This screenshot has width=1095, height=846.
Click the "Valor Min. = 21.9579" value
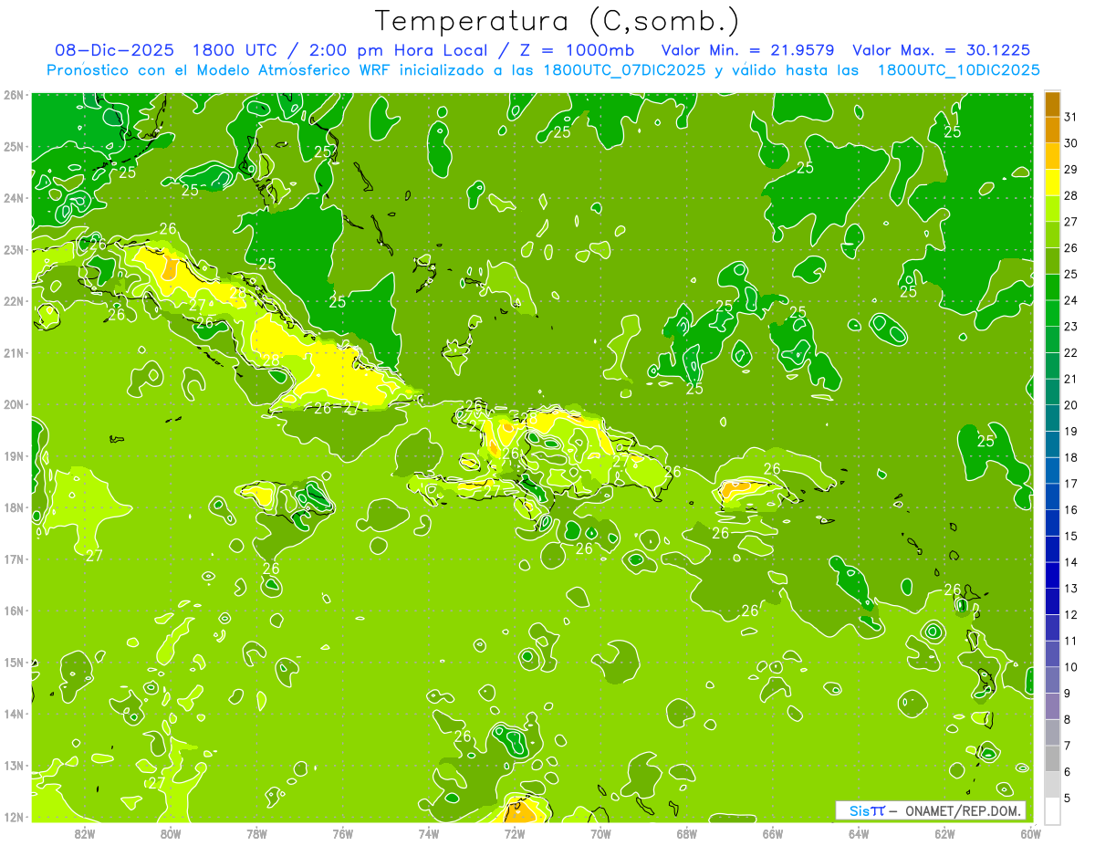[x=747, y=50]
